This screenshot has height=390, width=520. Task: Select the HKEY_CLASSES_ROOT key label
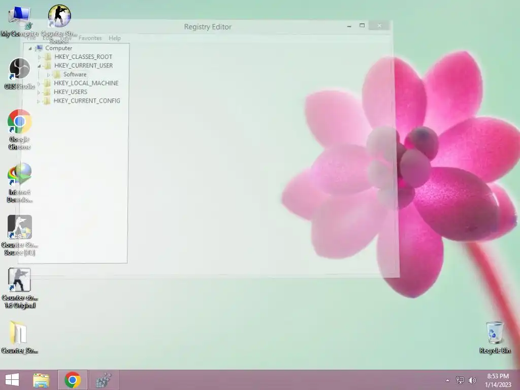[83, 57]
